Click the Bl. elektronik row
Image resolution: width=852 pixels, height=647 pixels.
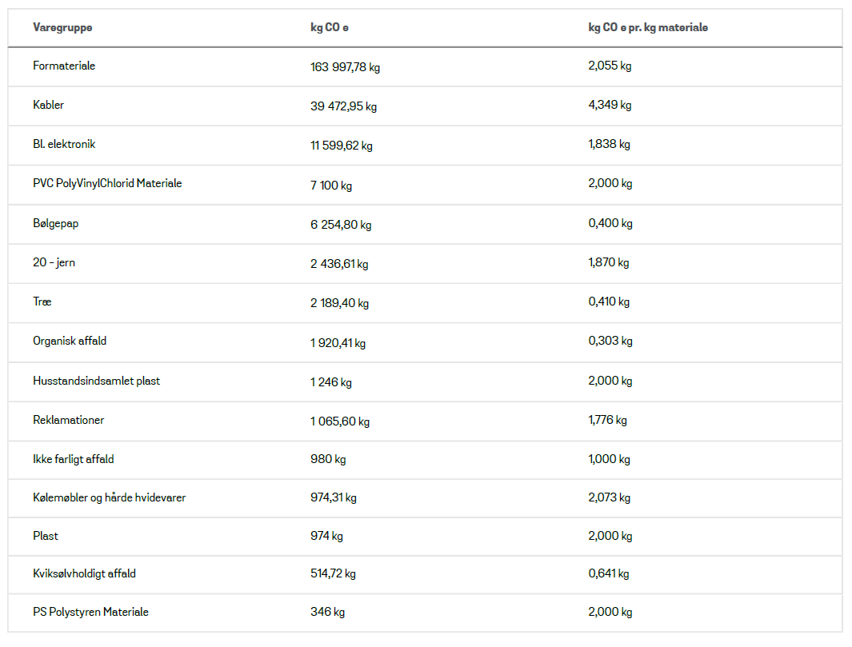425,145
